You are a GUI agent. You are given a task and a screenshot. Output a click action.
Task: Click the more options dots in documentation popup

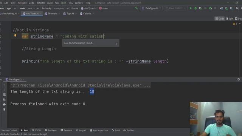coord(117,44)
